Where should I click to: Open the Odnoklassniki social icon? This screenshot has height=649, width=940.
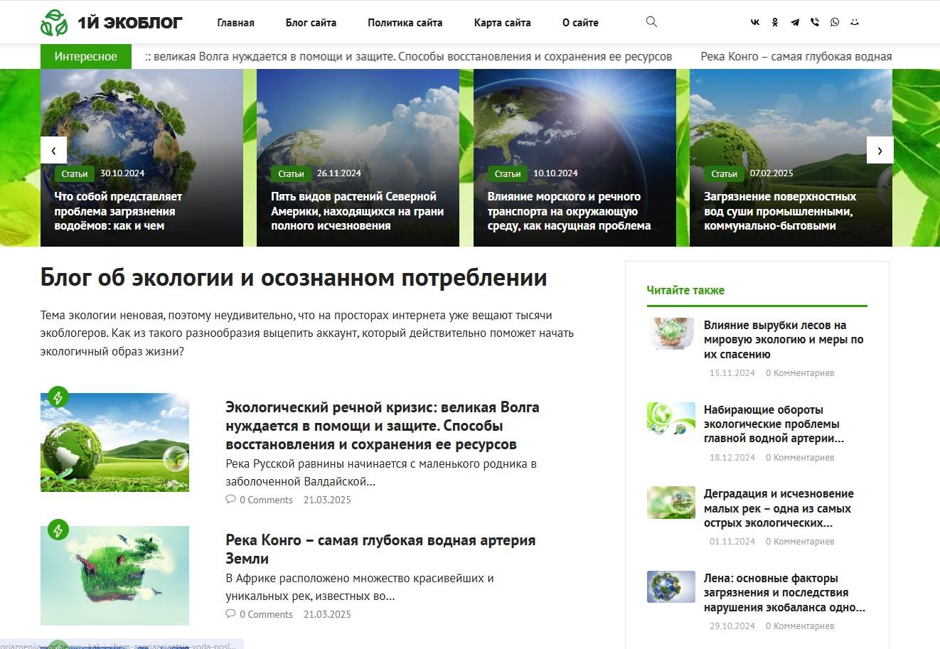coord(775,22)
